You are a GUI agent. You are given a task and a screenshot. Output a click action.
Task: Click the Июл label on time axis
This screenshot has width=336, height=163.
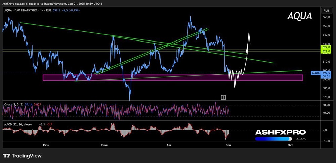point(104,145)
